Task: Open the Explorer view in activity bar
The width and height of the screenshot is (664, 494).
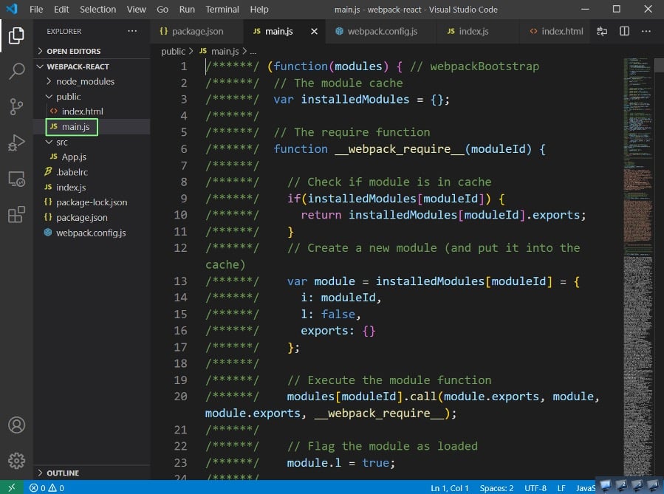Action: 16,35
